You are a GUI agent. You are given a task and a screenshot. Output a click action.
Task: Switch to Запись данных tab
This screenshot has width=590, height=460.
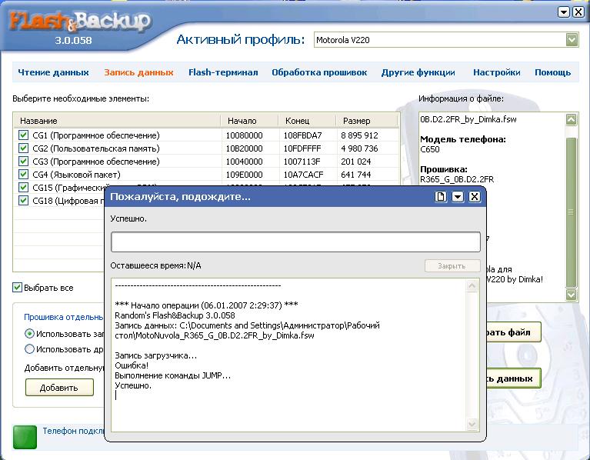pyautogui.click(x=138, y=72)
